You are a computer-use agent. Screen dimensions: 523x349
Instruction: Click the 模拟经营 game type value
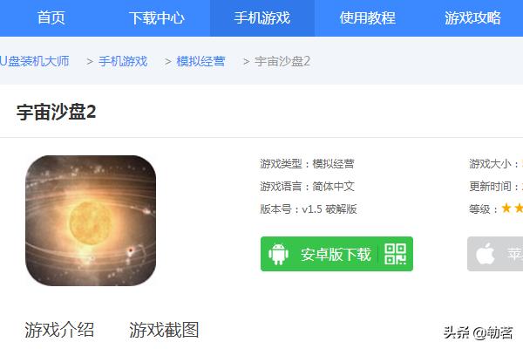click(x=333, y=164)
